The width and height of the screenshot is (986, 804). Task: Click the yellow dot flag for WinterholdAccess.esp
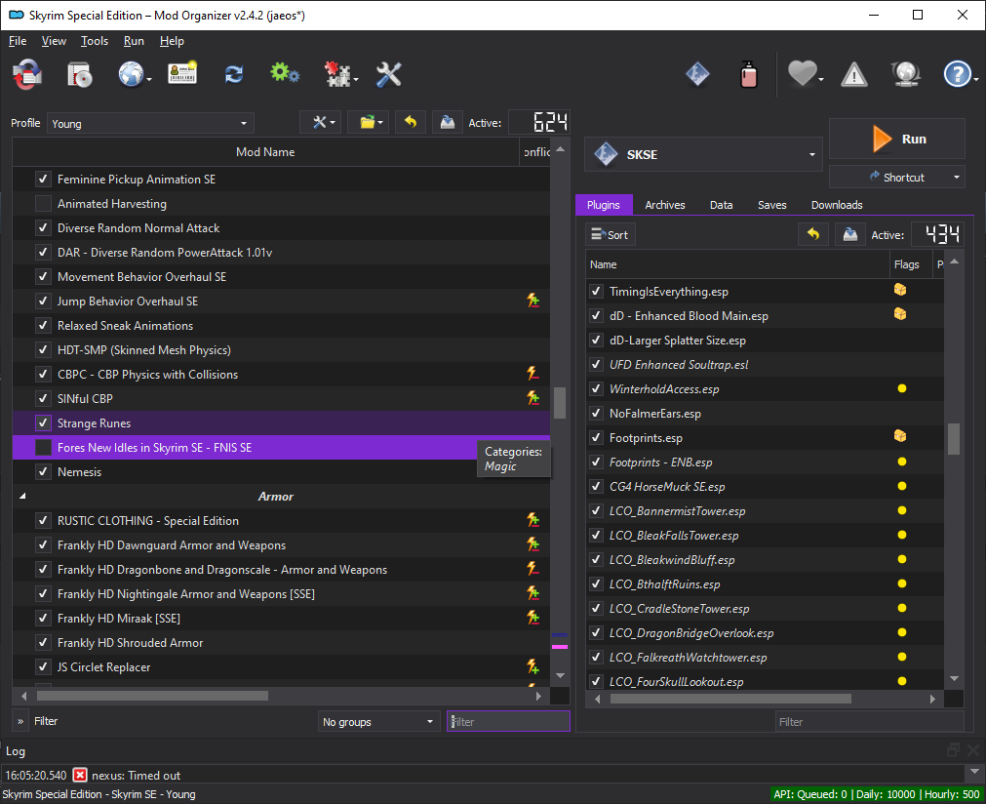902,388
